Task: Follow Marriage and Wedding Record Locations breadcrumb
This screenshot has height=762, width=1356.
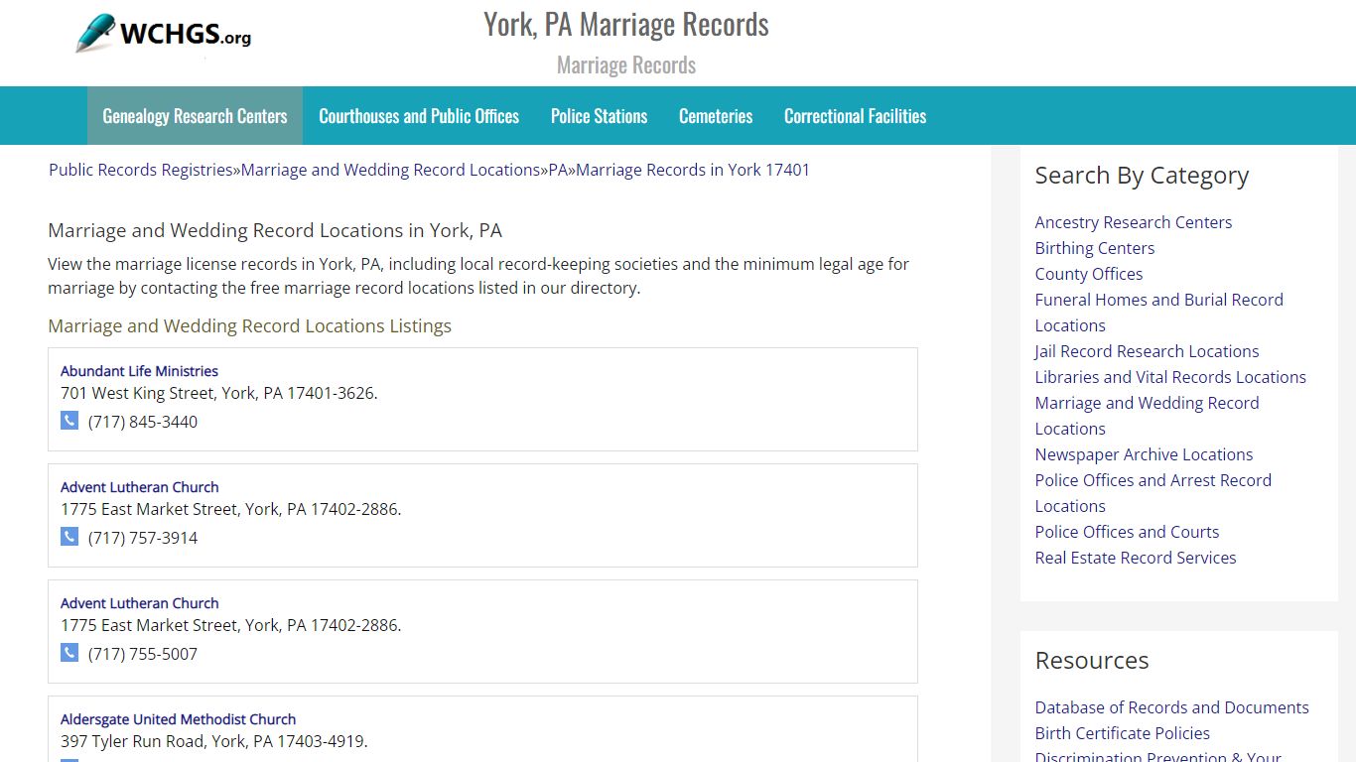Action: (x=391, y=170)
